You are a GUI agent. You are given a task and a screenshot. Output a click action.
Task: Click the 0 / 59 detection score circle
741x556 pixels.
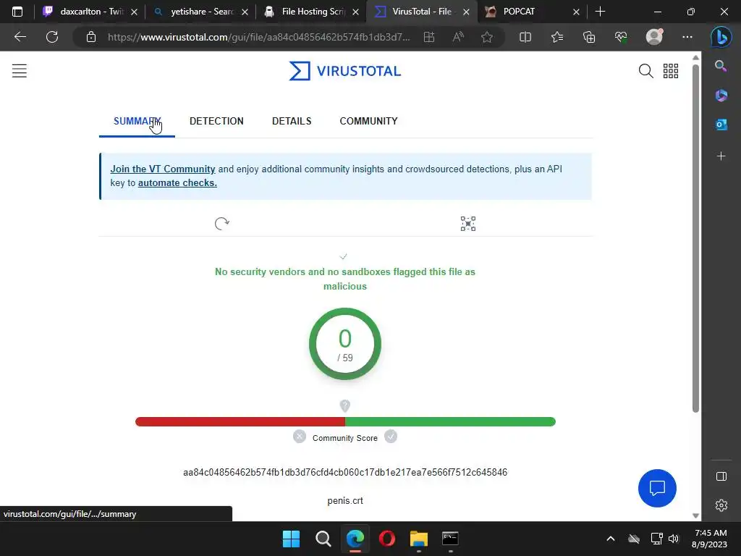pos(345,344)
